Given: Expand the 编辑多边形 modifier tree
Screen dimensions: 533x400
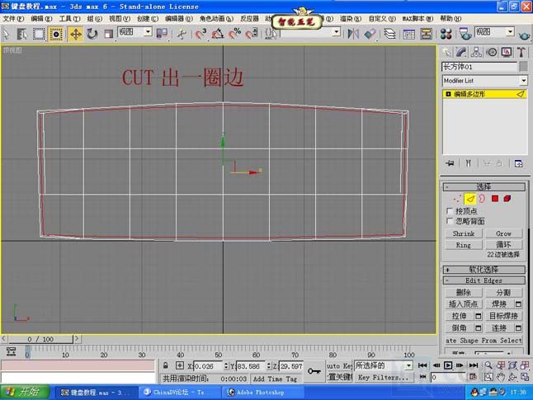Looking at the screenshot, I should [448, 94].
